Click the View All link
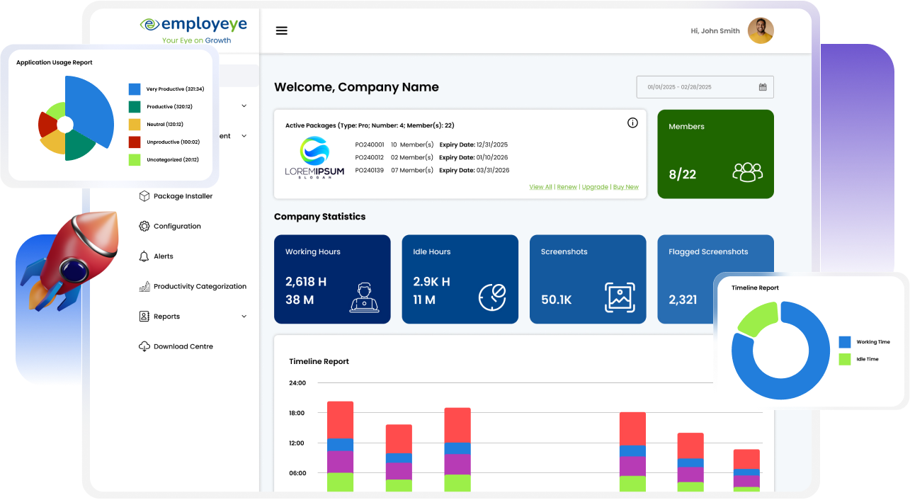Image resolution: width=910 pixels, height=500 pixels. [540, 187]
